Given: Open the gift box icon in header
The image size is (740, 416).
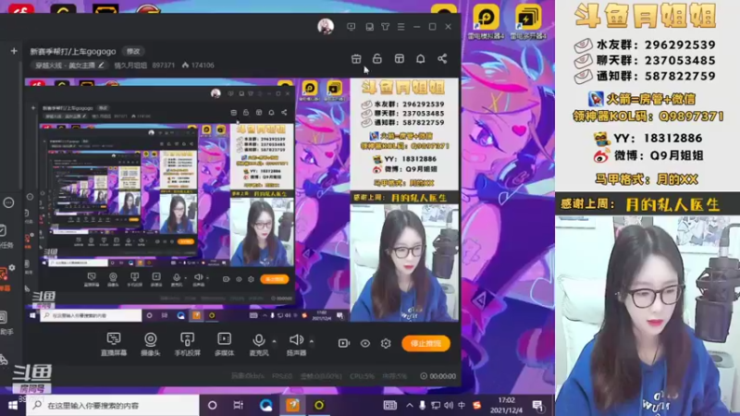Looking at the screenshot, I should click(x=356, y=58).
